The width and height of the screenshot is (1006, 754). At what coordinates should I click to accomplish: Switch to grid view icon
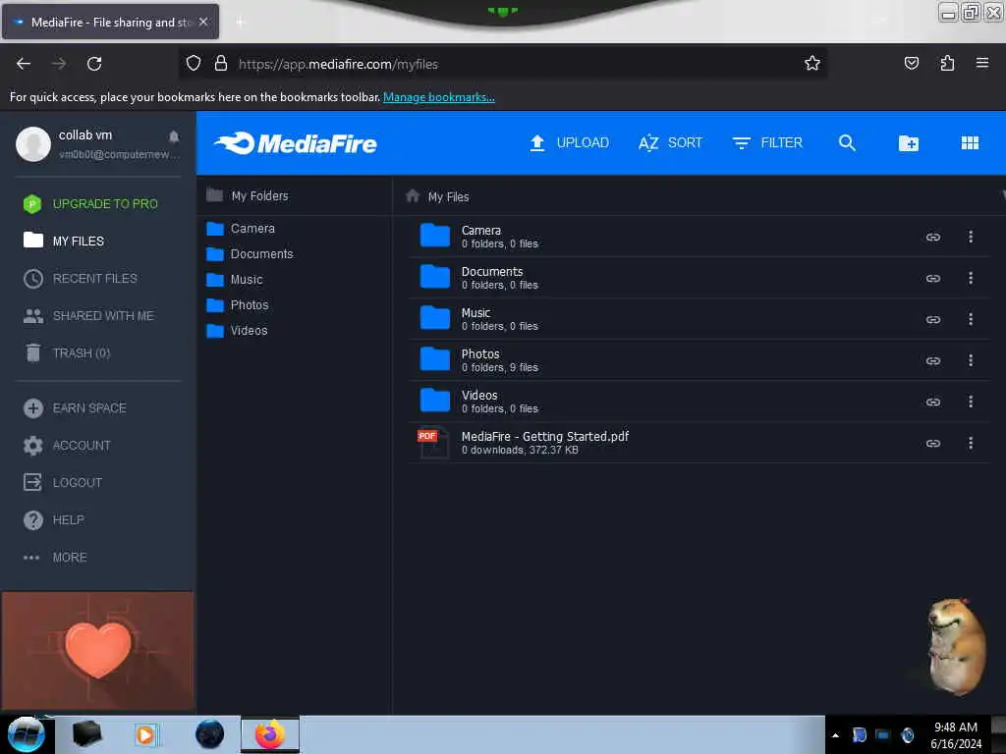coord(970,143)
